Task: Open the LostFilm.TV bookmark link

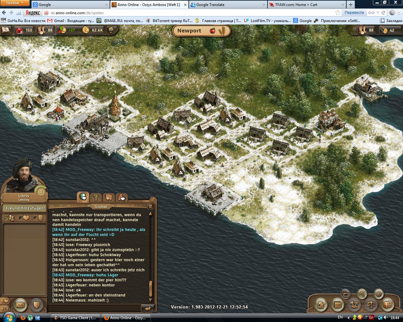Action: (267, 20)
